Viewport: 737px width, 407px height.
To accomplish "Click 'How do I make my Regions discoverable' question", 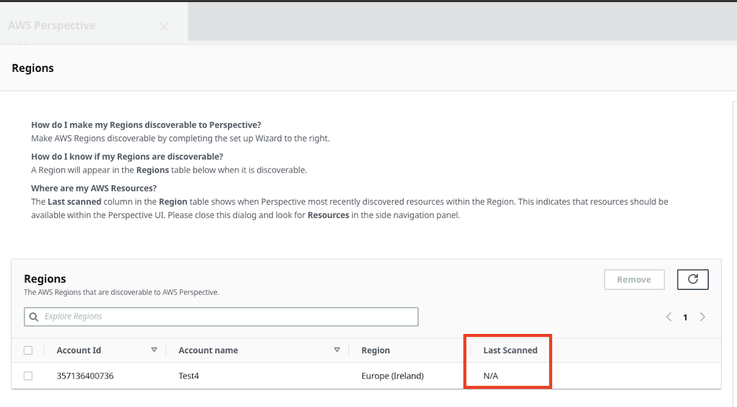I will [146, 125].
